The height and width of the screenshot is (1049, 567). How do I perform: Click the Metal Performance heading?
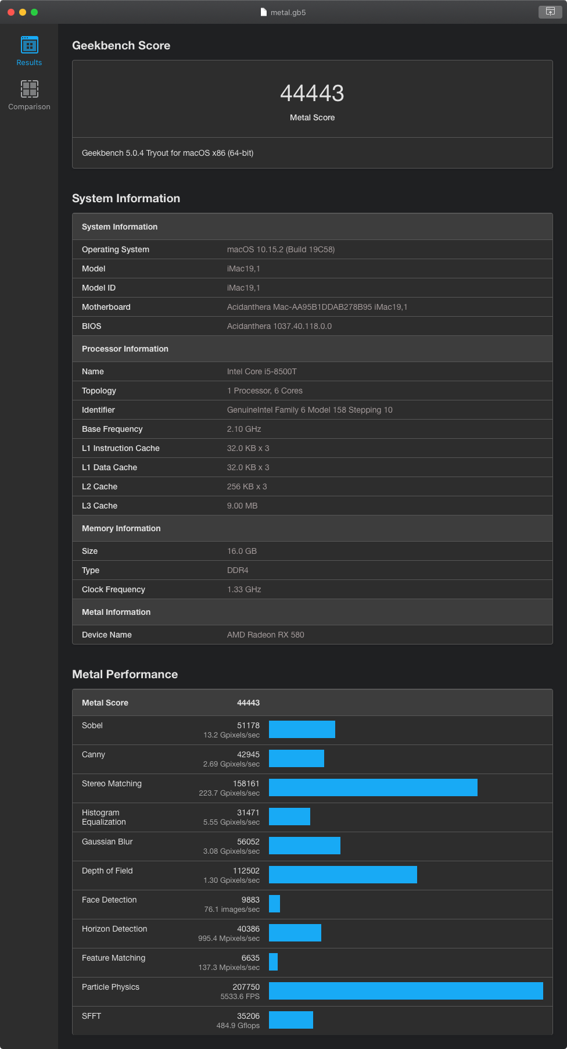[x=125, y=674]
